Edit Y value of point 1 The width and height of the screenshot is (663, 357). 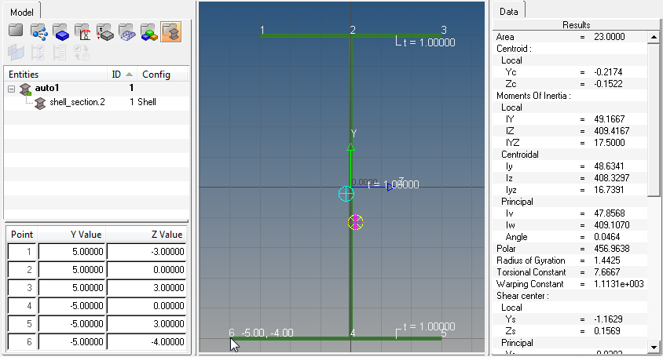72,252
